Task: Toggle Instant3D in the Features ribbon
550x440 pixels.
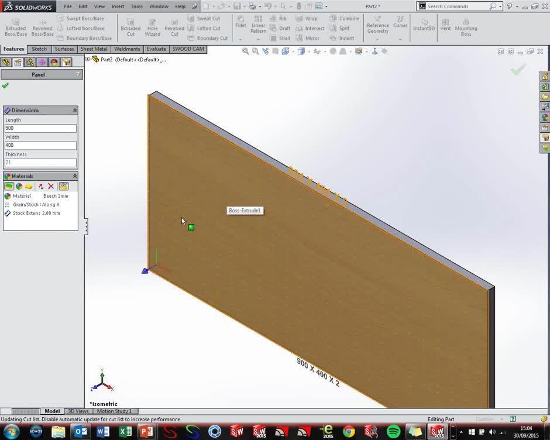Action: point(424,26)
